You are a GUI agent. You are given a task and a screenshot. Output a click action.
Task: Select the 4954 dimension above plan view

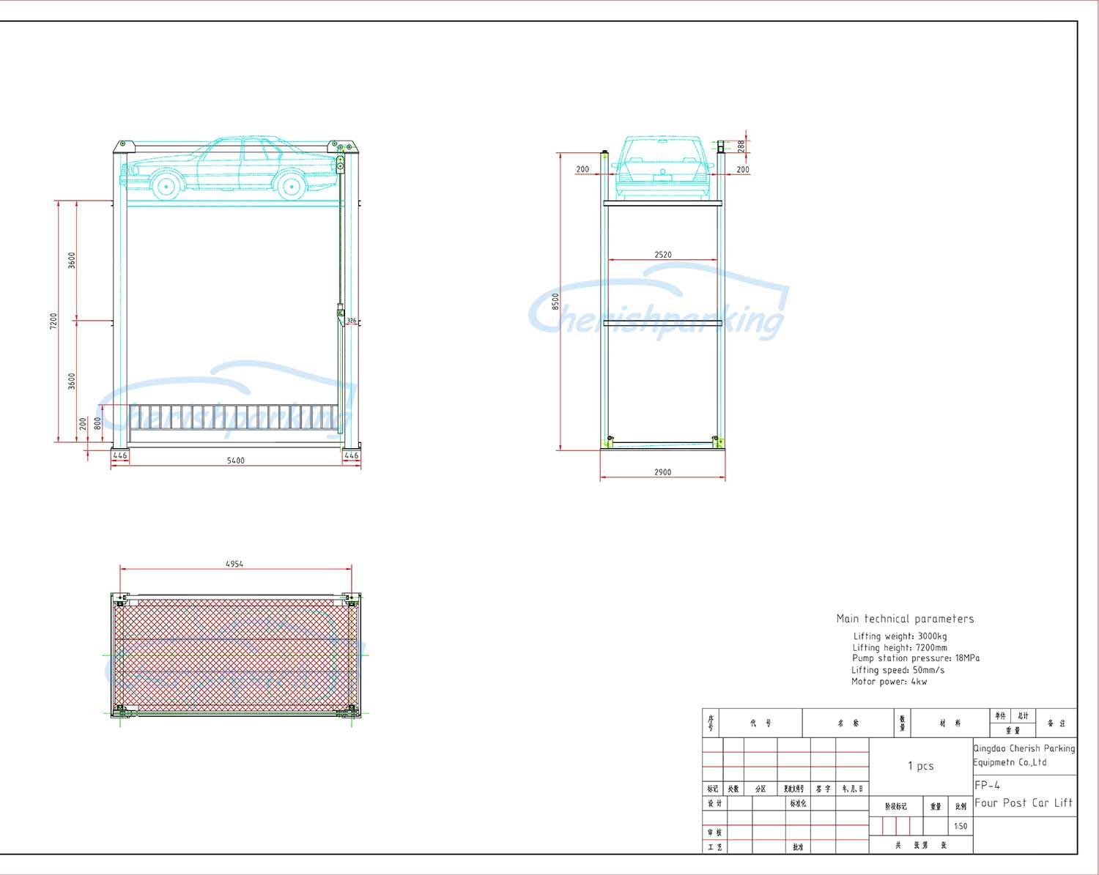(x=234, y=564)
